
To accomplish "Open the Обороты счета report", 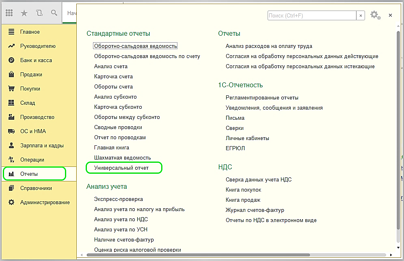I will (x=113, y=86).
